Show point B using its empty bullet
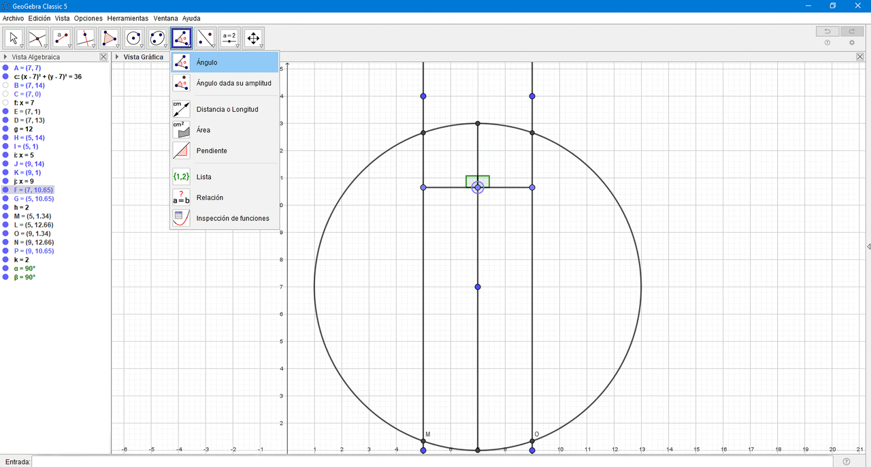Viewport: 871px width, 467px height. pyautogui.click(x=5, y=86)
